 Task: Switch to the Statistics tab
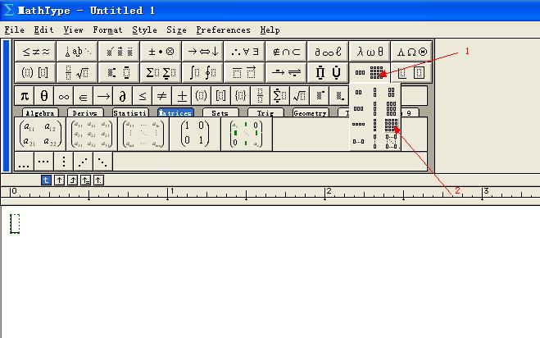[130, 112]
